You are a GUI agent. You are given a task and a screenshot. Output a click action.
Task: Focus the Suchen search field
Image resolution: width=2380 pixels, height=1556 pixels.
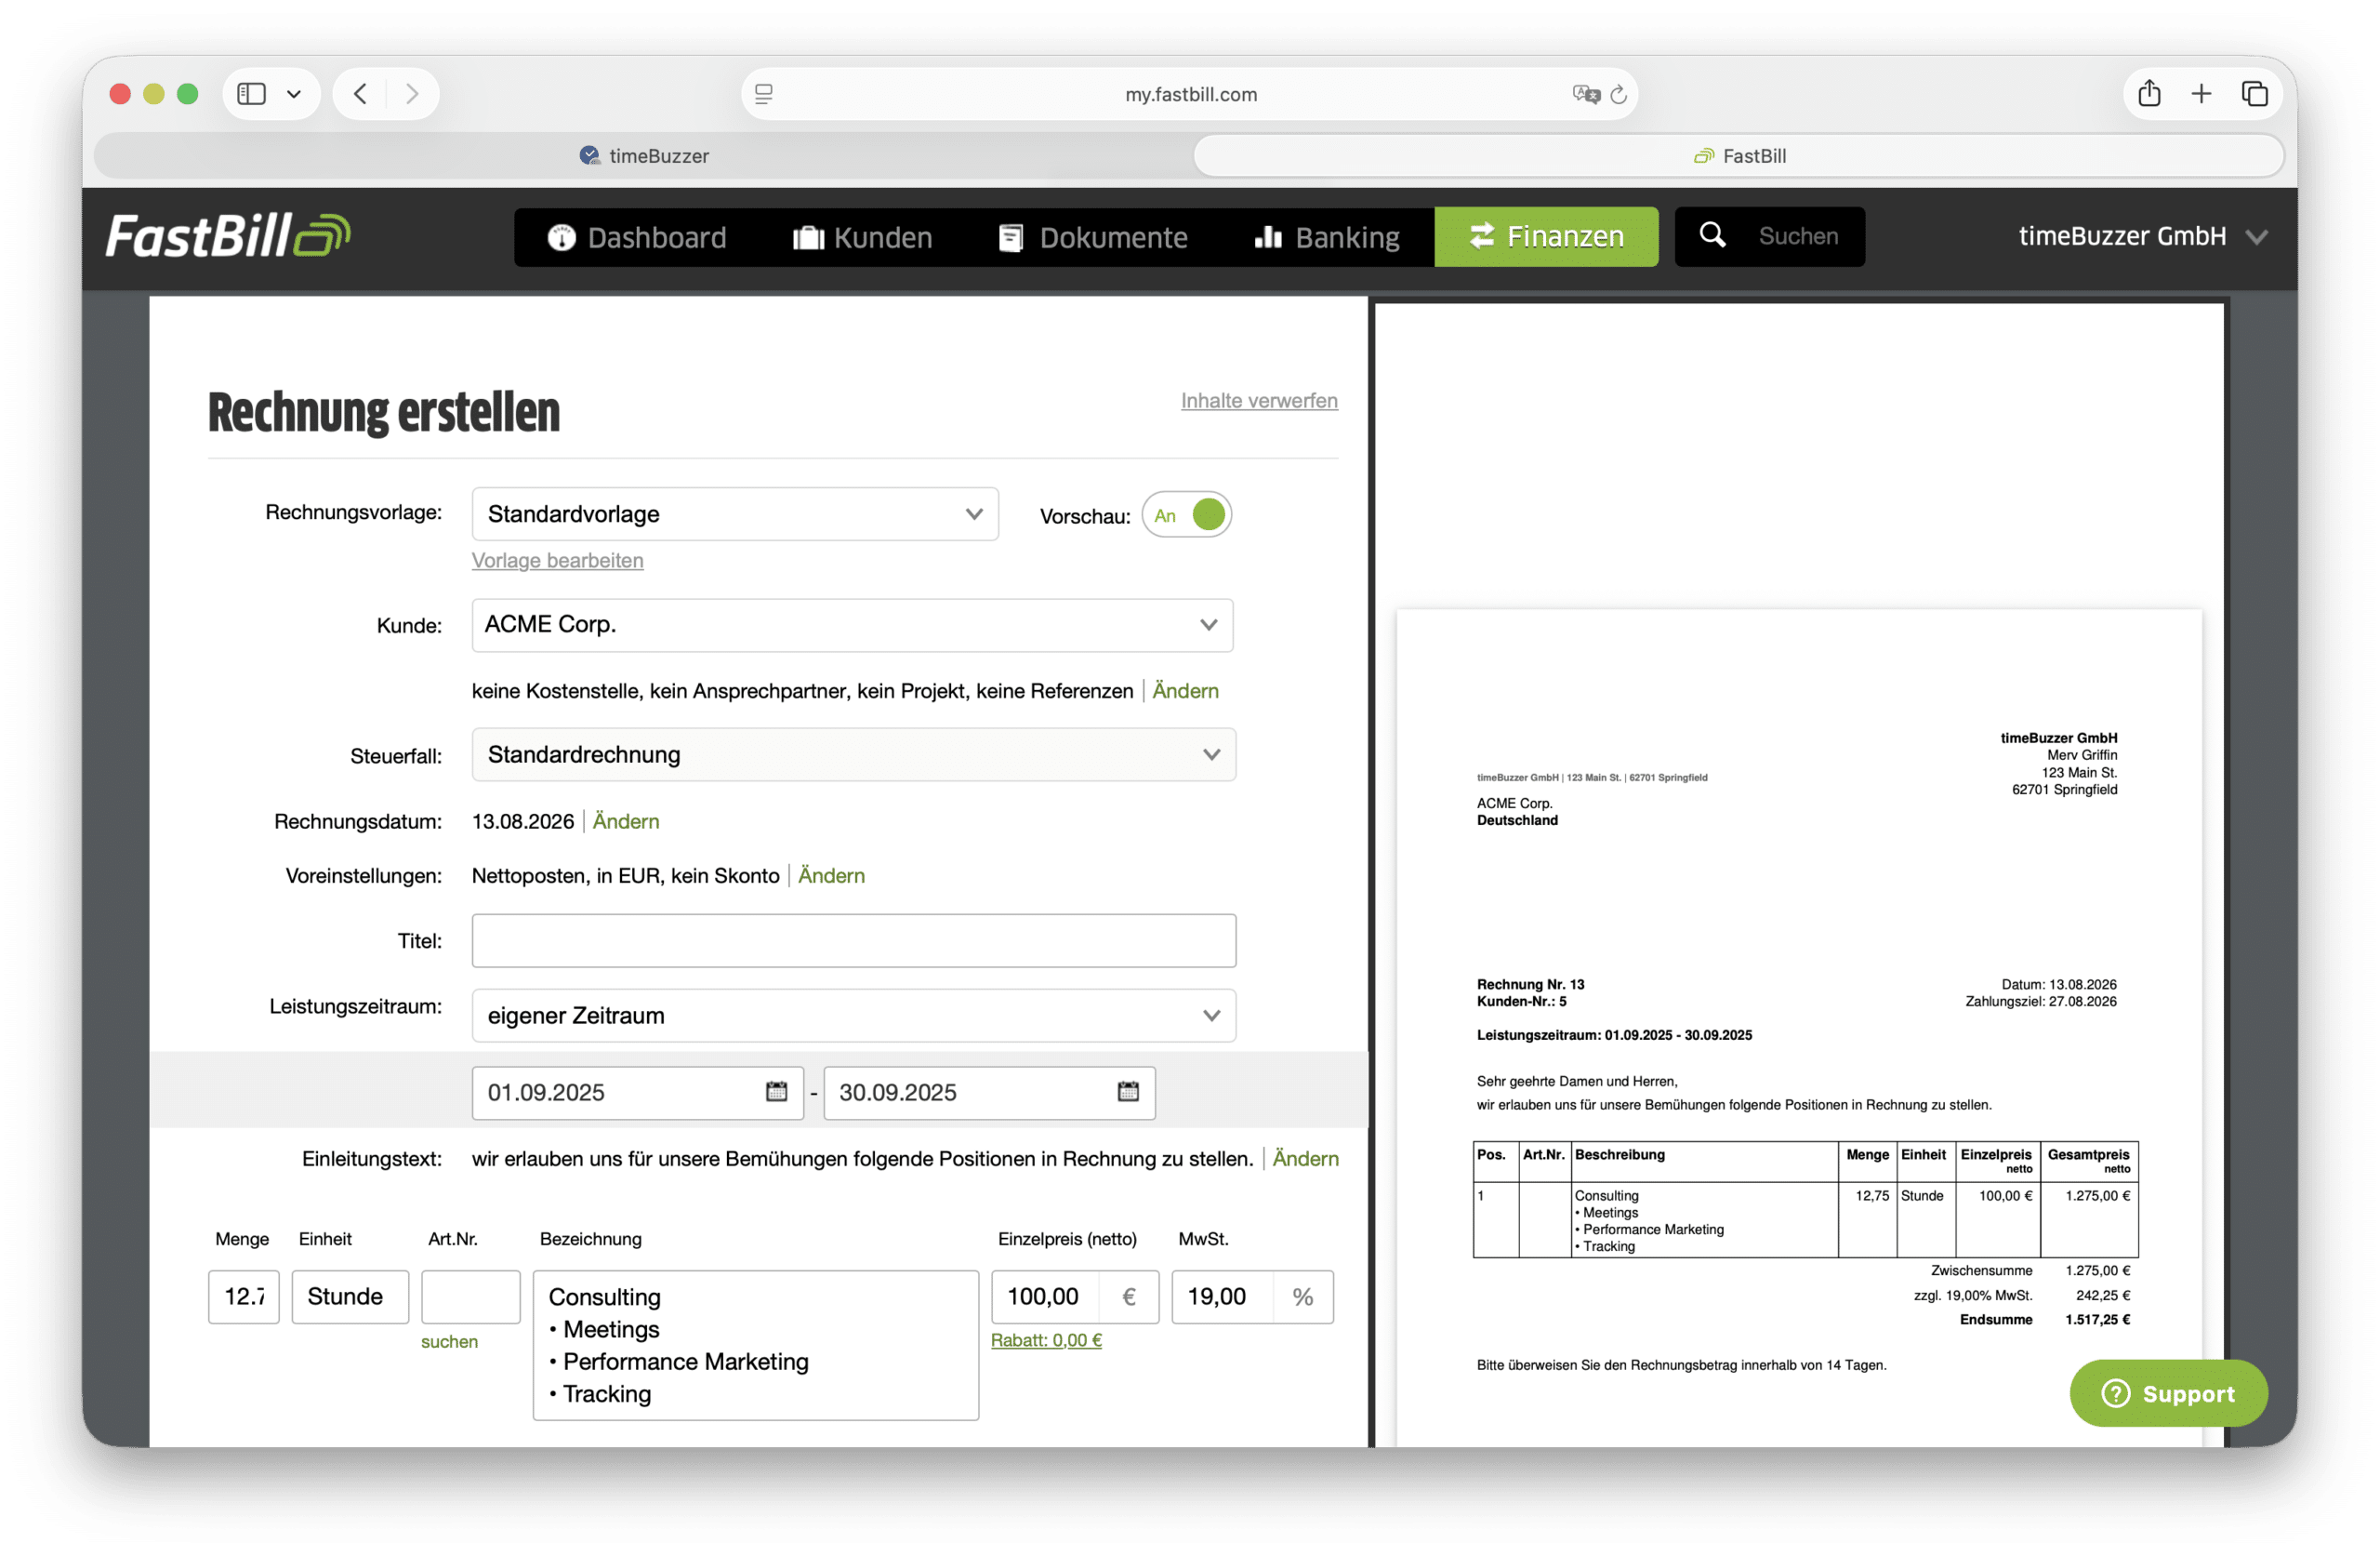(1798, 236)
